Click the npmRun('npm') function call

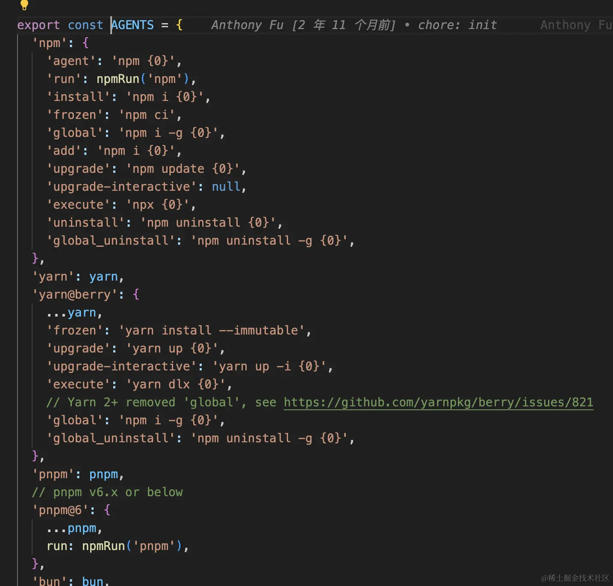143,79
